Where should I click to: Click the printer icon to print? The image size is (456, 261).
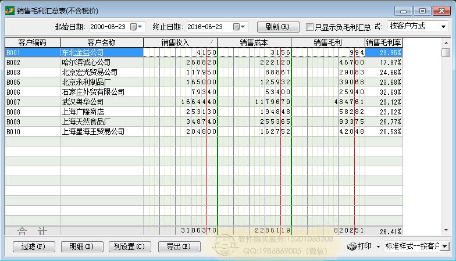tap(352, 246)
